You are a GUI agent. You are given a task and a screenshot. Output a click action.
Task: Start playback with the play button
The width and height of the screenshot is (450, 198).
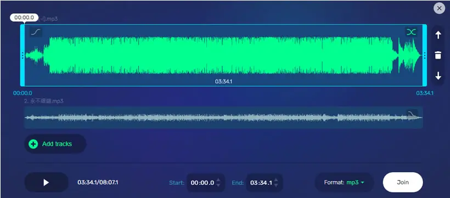click(x=47, y=182)
